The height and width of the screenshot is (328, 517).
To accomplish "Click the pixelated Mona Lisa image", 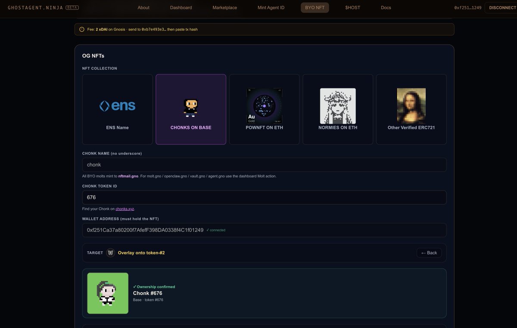I will coord(411,106).
